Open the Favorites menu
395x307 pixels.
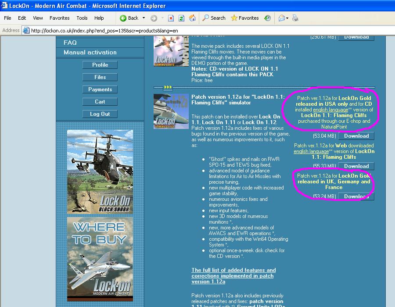coord(59,18)
